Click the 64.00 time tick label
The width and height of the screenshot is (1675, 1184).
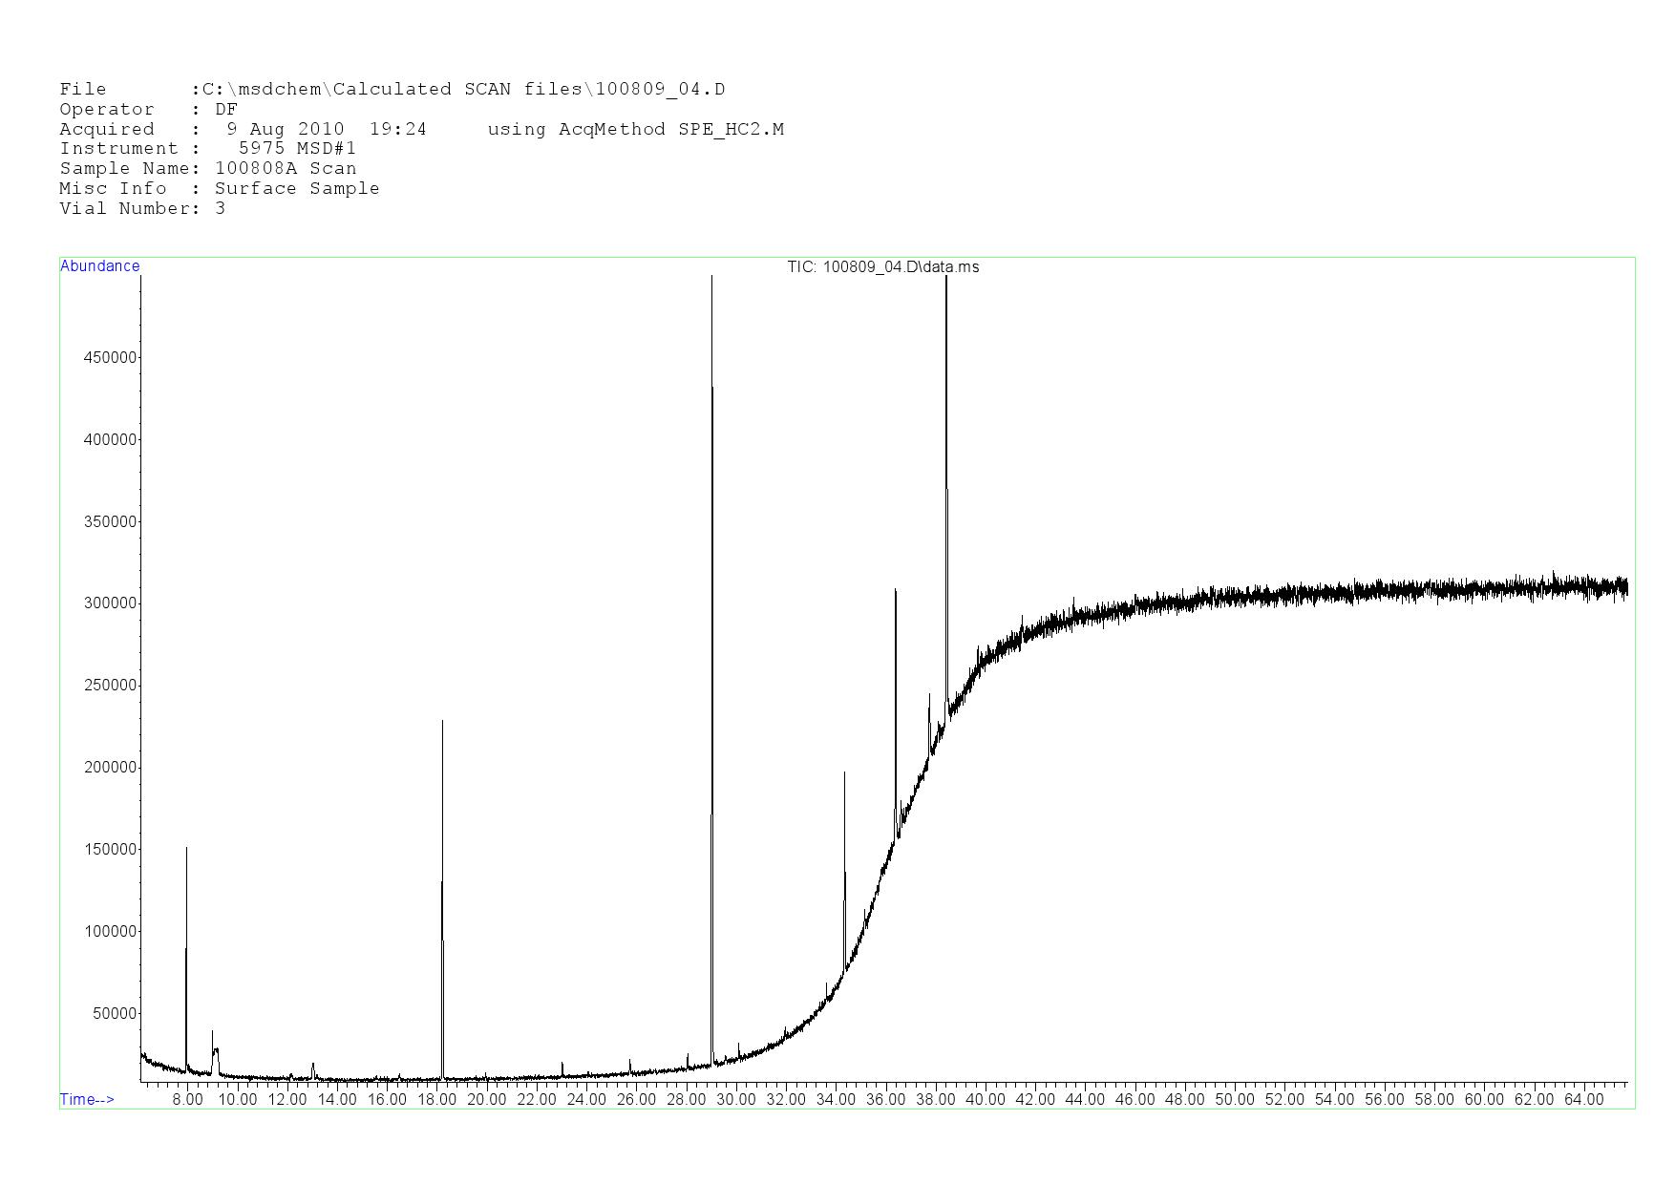[x=1583, y=1100]
